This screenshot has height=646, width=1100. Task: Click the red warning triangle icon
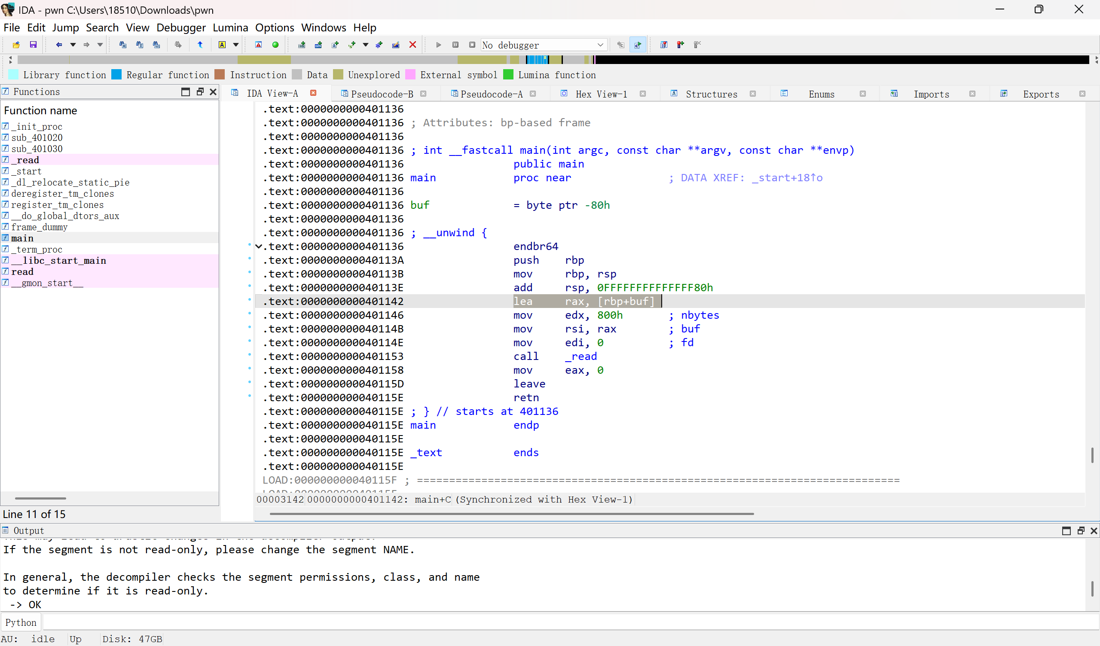tap(258, 45)
